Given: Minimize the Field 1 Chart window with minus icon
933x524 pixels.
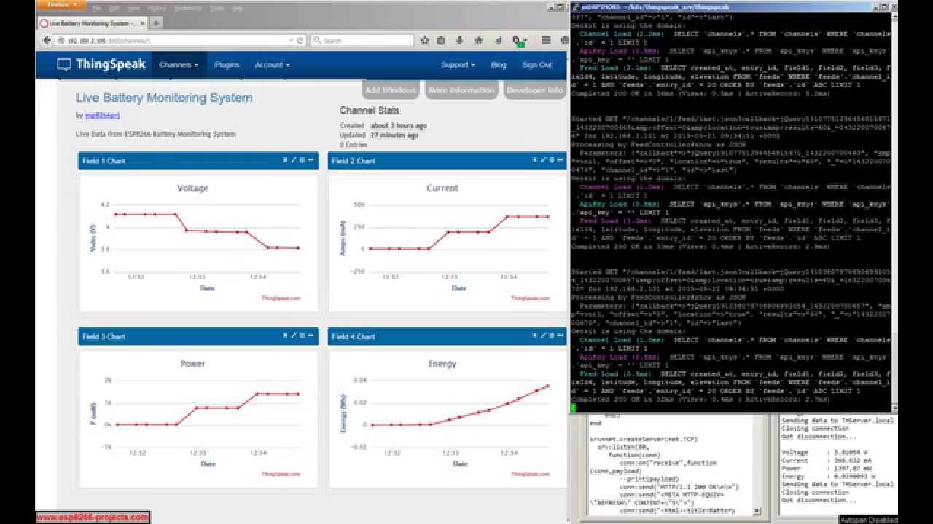Looking at the screenshot, I should (311, 160).
